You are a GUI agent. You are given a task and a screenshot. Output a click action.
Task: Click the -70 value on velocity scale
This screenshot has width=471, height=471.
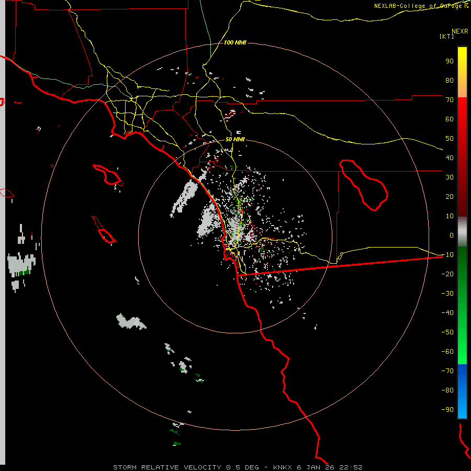click(x=447, y=371)
